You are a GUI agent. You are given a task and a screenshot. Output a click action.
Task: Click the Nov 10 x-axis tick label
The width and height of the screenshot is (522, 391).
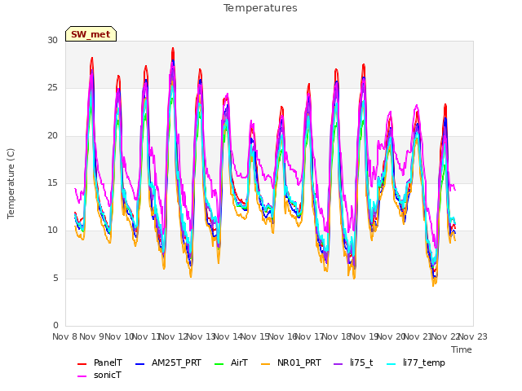tap(119, 336)
